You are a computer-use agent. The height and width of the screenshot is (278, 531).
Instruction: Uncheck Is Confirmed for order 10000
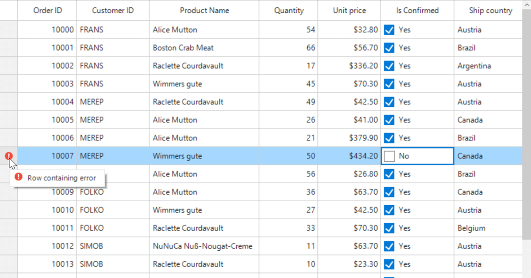click(389, 30)
